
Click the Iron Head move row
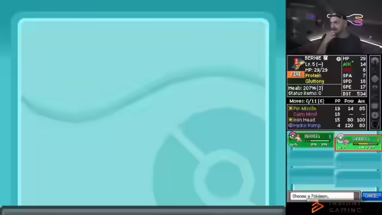coord(327,119)
